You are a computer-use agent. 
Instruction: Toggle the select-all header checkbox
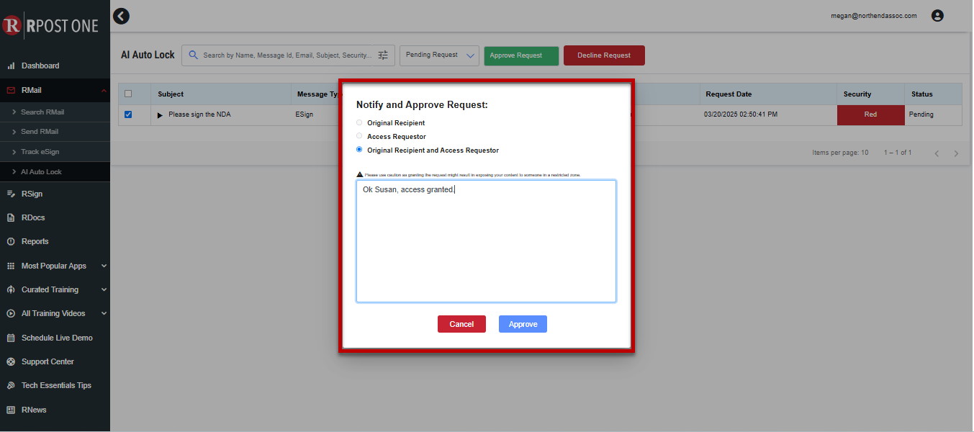click(128, 94)
